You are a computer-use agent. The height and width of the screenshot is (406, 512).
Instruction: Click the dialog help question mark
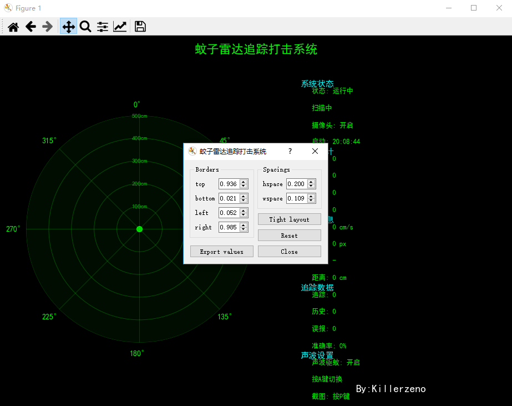[290, 151]
